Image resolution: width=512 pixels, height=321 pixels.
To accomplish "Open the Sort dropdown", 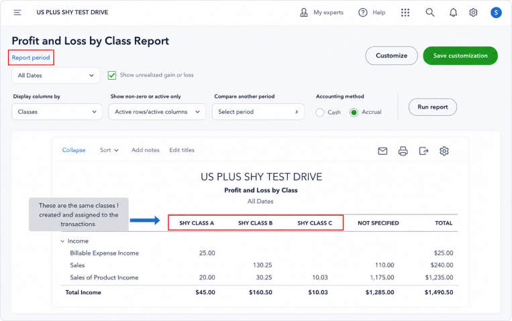I will point(109,150).
